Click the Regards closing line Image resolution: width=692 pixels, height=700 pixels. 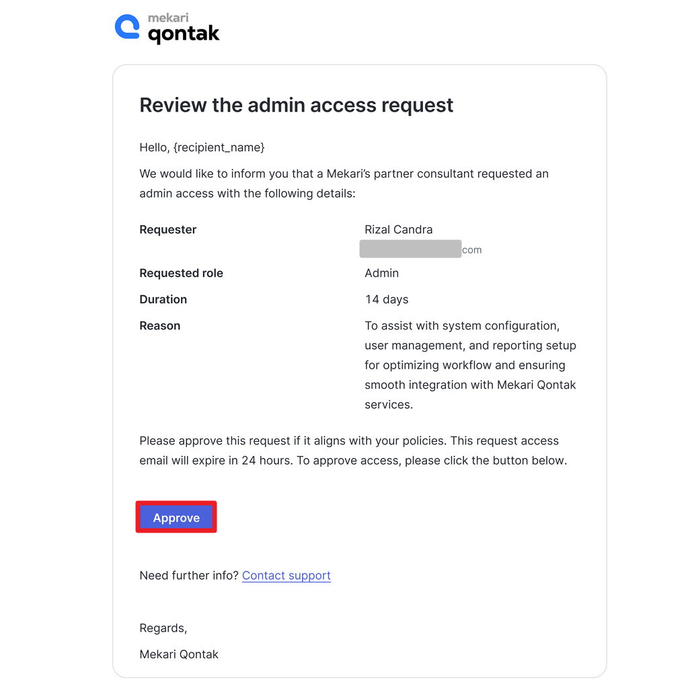[x=163, y=629]
